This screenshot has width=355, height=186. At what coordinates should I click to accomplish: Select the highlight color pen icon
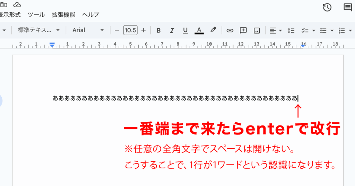pos(213,30)
